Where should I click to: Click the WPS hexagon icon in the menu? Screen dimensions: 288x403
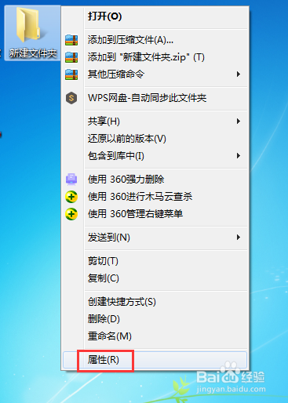71,98
